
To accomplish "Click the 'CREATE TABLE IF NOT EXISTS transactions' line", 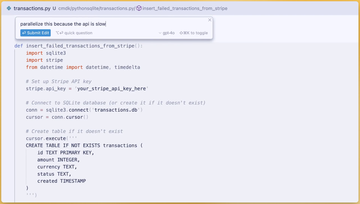I will [x=84, y=146].
